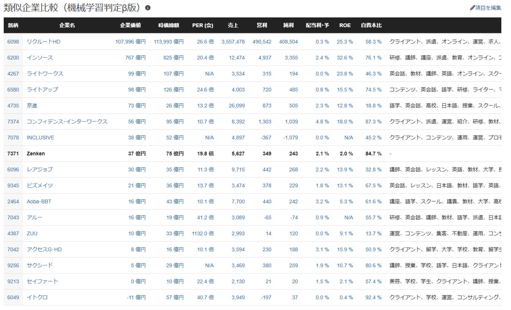Open the コンフィデンス・インターワークス company link
The height and width of the screenshot is (310, 511).
click(x=67, y=122)
